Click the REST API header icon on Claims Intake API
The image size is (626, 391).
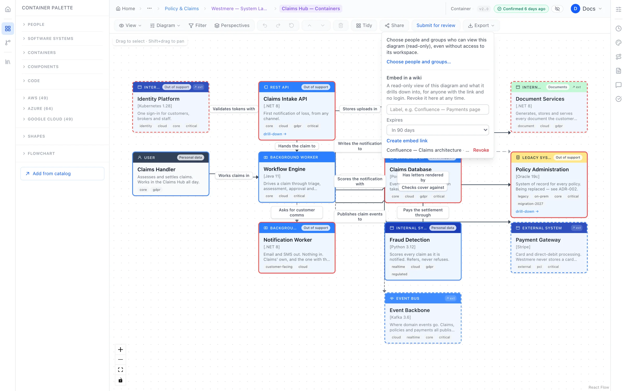point(266,87)
